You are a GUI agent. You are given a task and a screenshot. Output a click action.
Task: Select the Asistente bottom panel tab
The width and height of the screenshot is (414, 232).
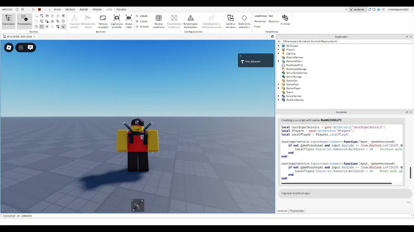click(282, 211)
